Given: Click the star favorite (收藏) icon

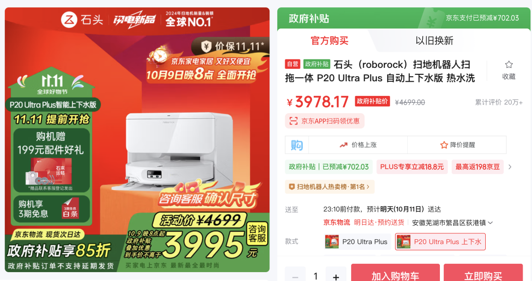Looking at the screenshot, I should (508, 64).
